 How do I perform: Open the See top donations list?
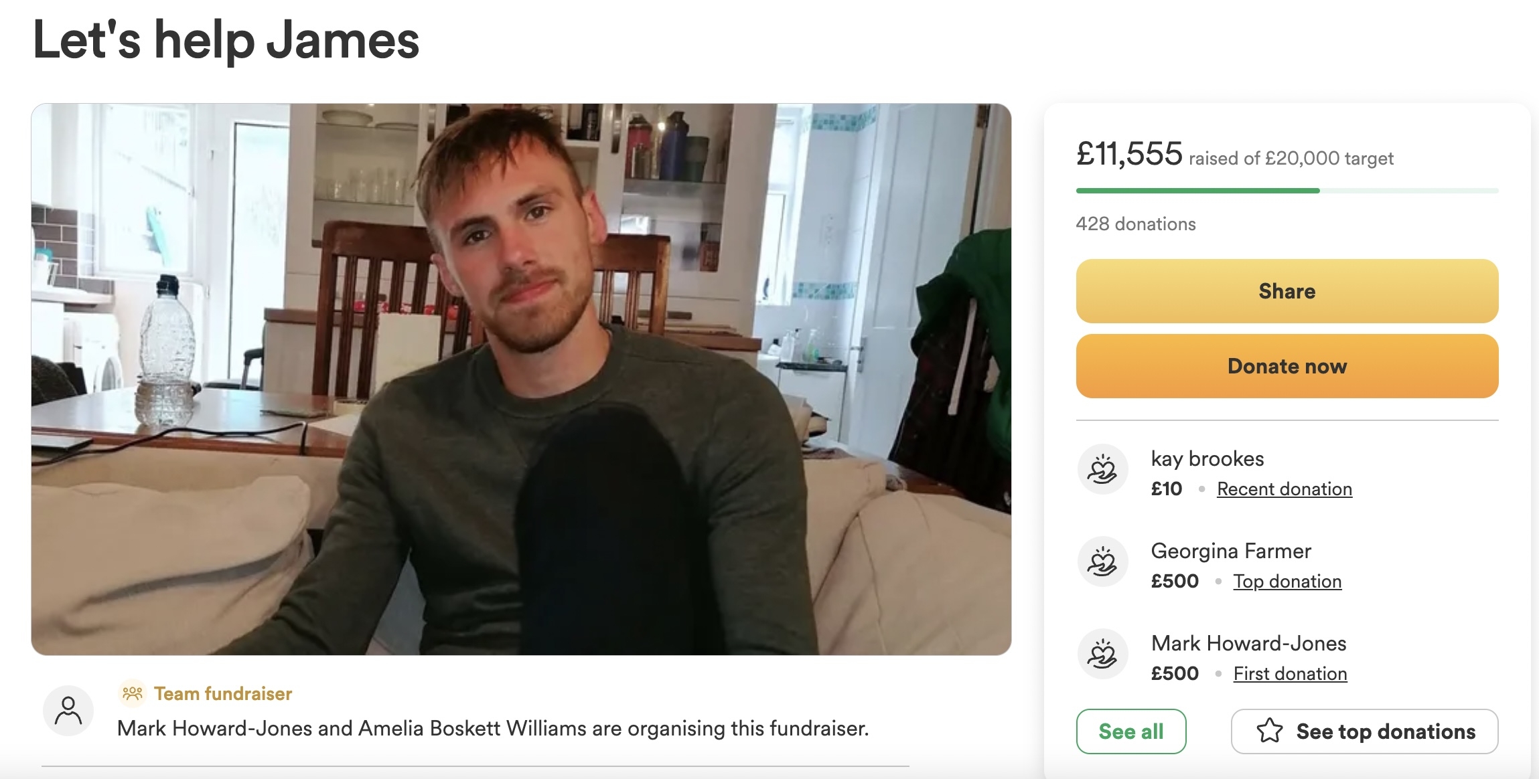point(1365,731)
